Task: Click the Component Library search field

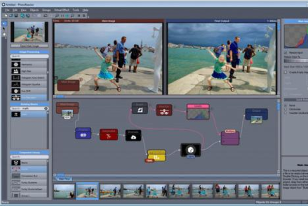Action: [29, 157]
